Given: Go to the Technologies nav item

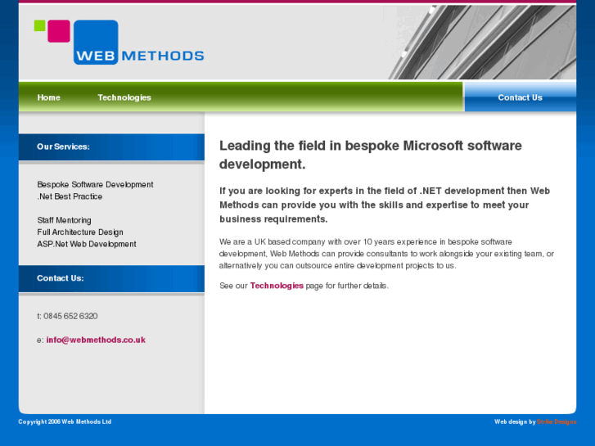Looking at the screenshot, I should tap(124, 97).
